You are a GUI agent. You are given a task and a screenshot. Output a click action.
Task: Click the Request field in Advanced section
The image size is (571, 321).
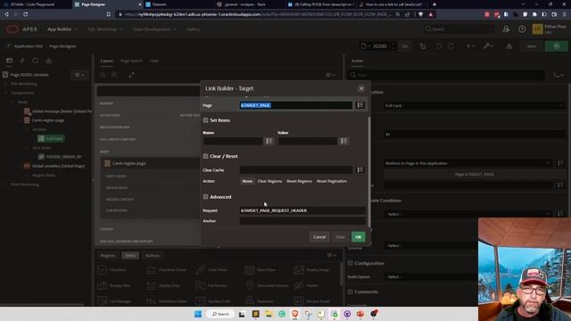(x=302, y=210)
